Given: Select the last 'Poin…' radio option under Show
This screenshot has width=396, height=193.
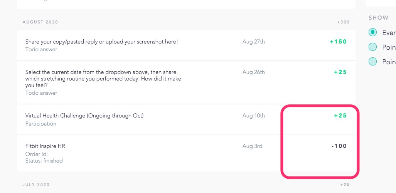Looking at the screenshot, I should (x=372, y=62).
